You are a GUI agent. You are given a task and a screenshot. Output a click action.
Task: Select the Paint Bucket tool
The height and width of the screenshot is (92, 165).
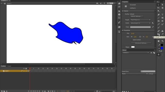tap(162, 31)
